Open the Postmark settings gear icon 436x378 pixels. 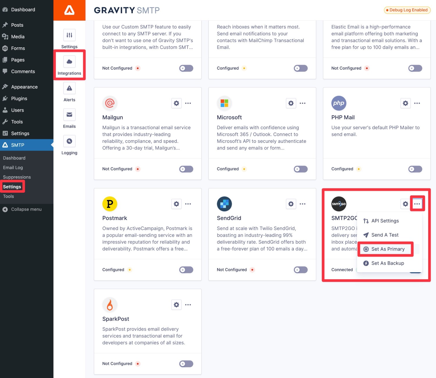[x=176, y=204]
